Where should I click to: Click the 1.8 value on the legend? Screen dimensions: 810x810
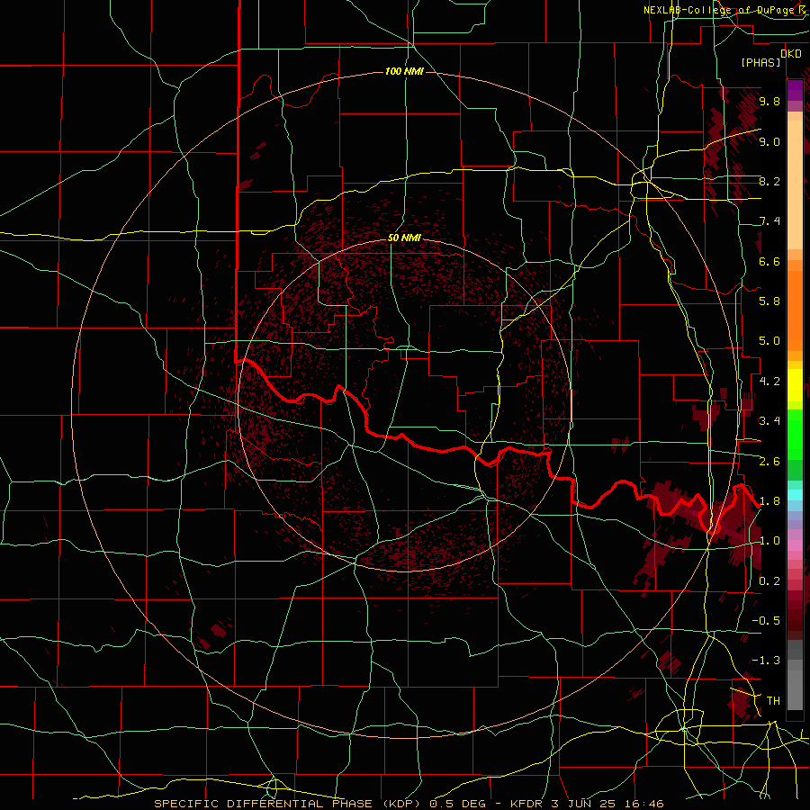[769, 501]
